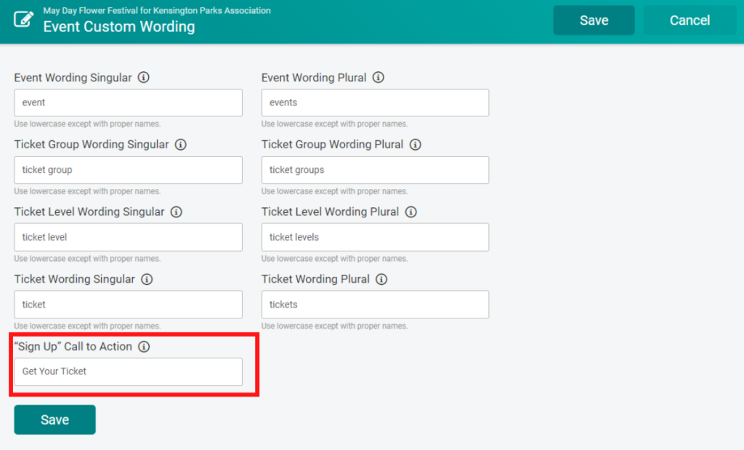Click the "Event Wording Plural" label
This screenshot has height=450, width=744.
pyautogui.click(x=314, y=78)
